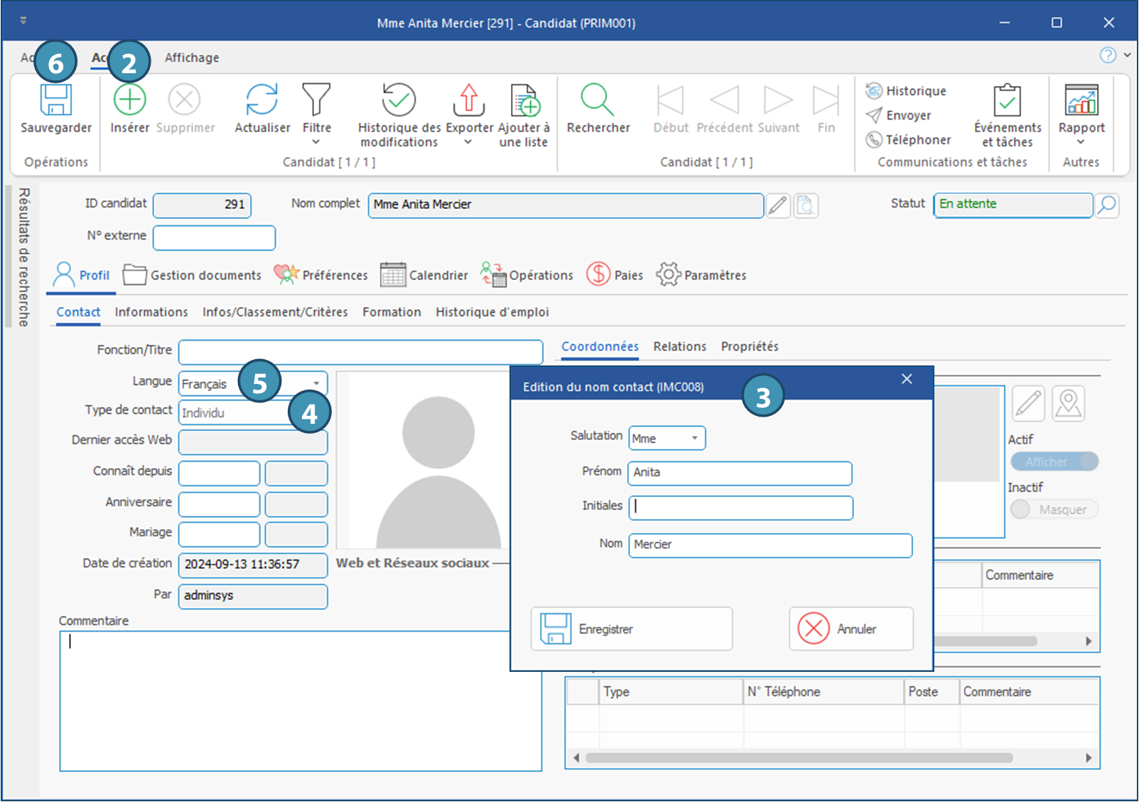Click the pencil icon beside Nom complet

tap(778, 205)
